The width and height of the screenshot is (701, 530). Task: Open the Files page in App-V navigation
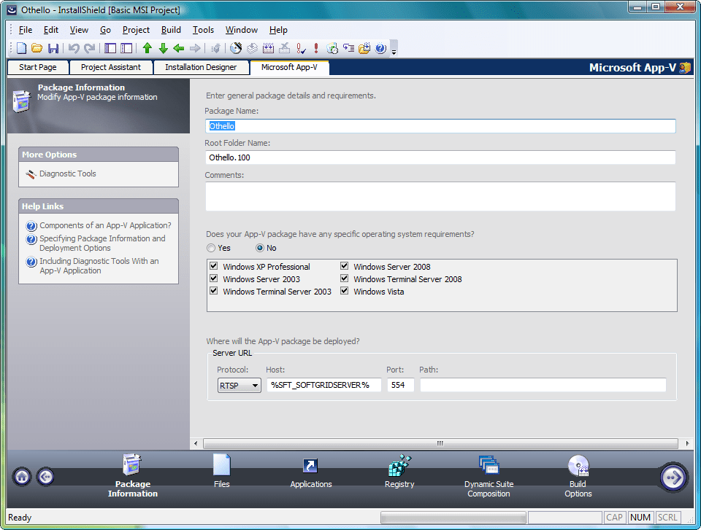pyautogui.click(x=221, y=470)
